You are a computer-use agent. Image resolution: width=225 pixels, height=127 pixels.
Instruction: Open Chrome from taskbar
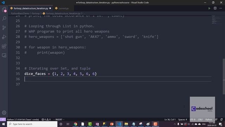(76, 124)
